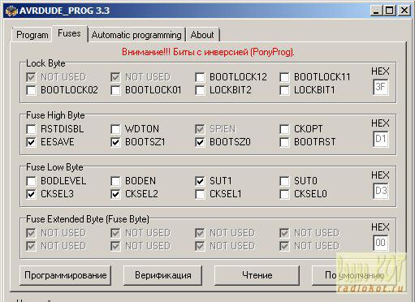The height and width of the screenshot is (302, 415).
Task: Enable the BODEN fuse bit
Action: [x=115, y=181]
